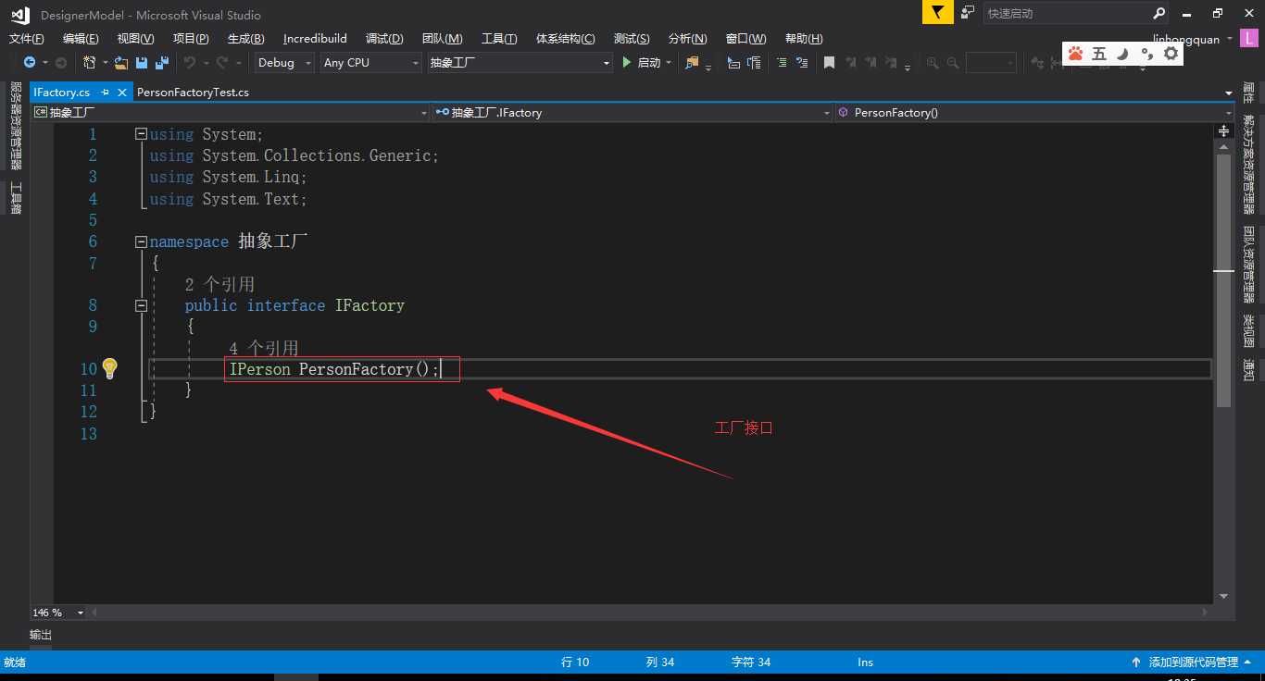
Task: Collapse the namespace 抽象工厂 block
Action: click(x=141, y=241)
